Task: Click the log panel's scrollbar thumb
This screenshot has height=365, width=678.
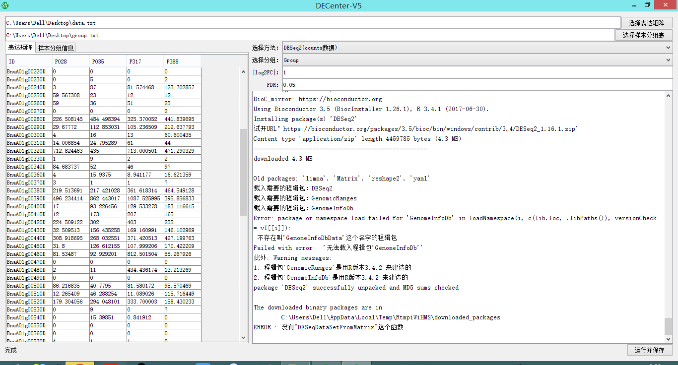Action: pos(669,326)
